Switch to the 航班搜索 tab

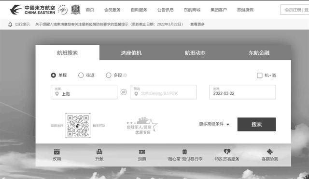(68, 52)
